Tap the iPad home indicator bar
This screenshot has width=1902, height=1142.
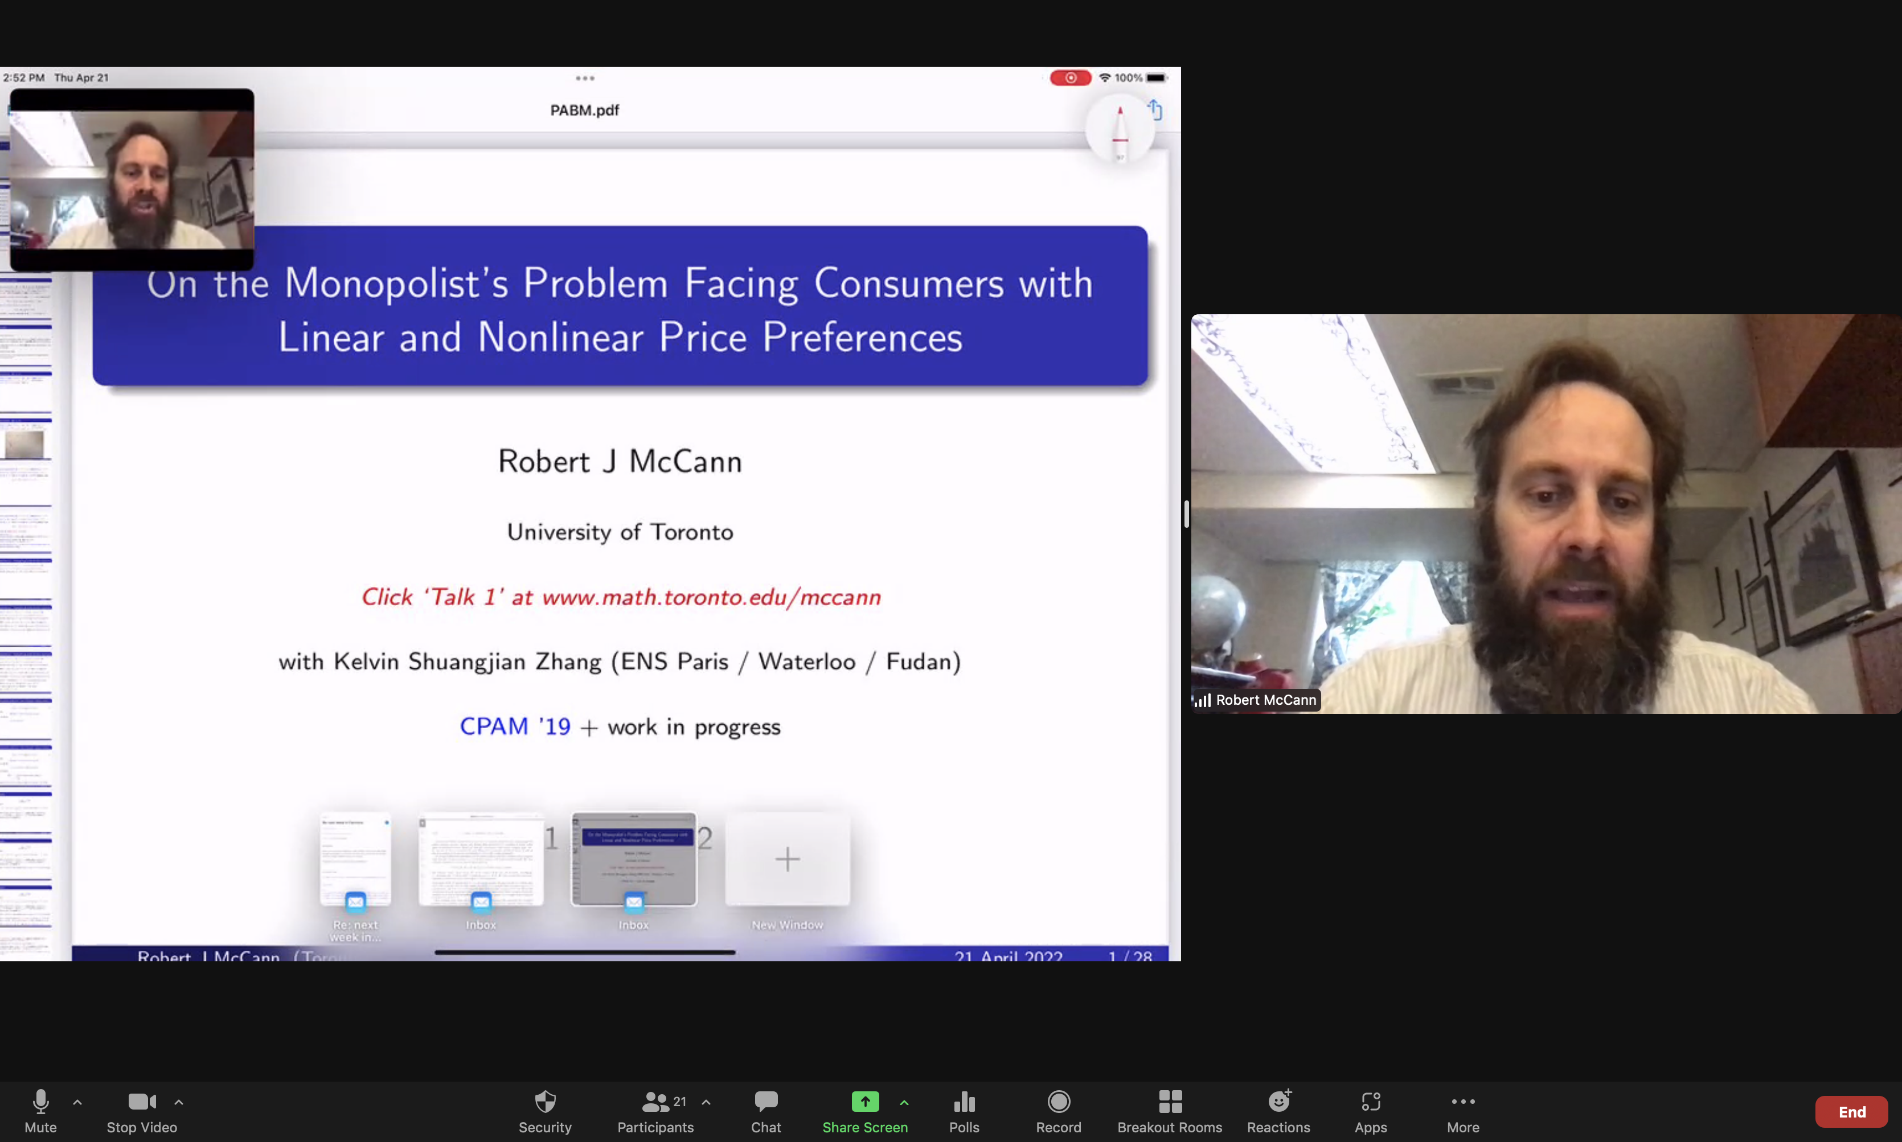click(585, 952)
